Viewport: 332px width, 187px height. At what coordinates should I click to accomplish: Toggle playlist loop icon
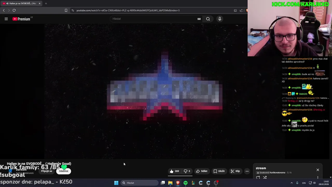pos(258,178)
